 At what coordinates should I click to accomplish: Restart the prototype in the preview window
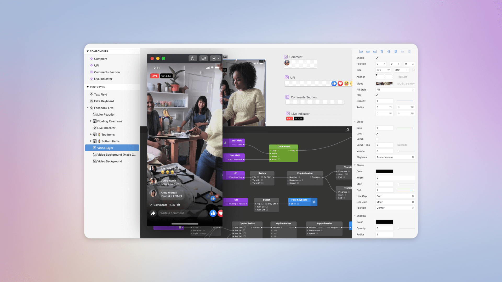(193, 58)
